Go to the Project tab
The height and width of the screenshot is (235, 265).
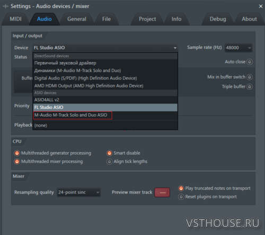coord(147,19)
